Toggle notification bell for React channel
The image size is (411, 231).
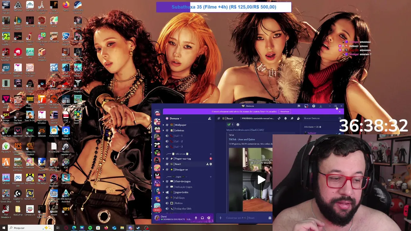click(285, 118)
